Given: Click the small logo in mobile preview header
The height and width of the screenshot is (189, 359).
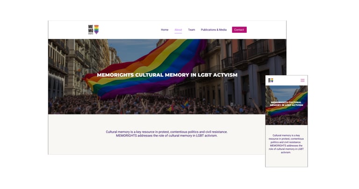Looking at the screenshot, I should (x=271, y=80).
